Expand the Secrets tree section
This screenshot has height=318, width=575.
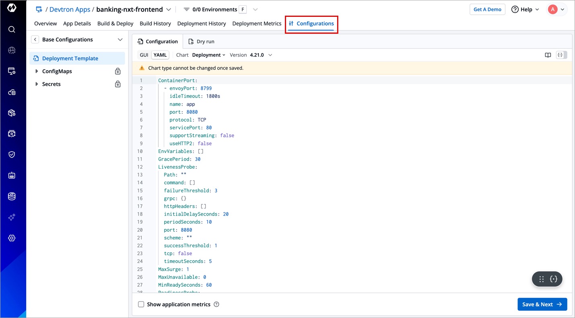point(37,84)
